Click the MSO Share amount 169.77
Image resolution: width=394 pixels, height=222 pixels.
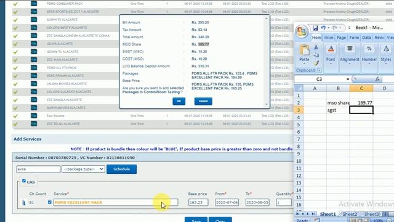click(x=204, y=44)
